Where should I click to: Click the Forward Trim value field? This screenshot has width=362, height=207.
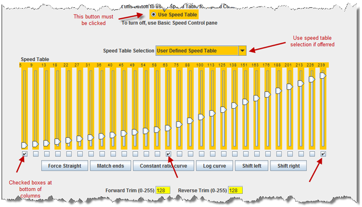click(161, 191)
